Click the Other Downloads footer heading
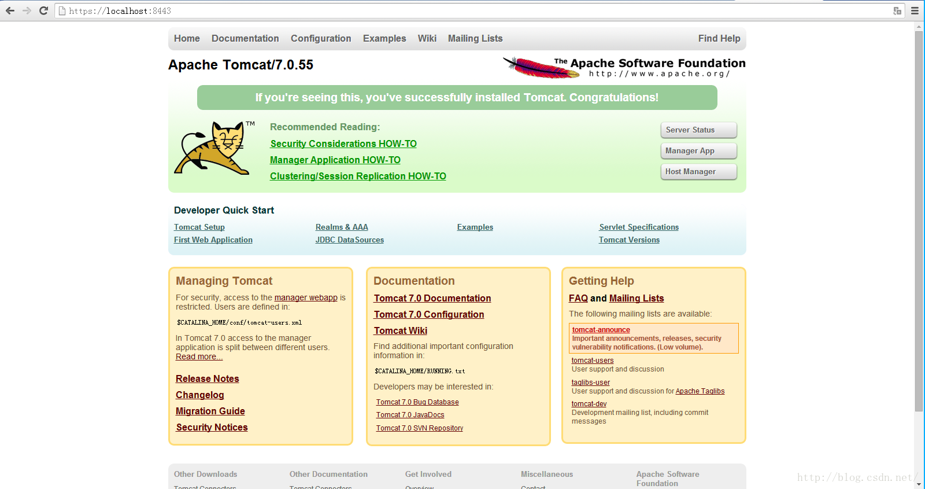Image resolution: width=925 pixels, height=489 pixels. point(205,474)
